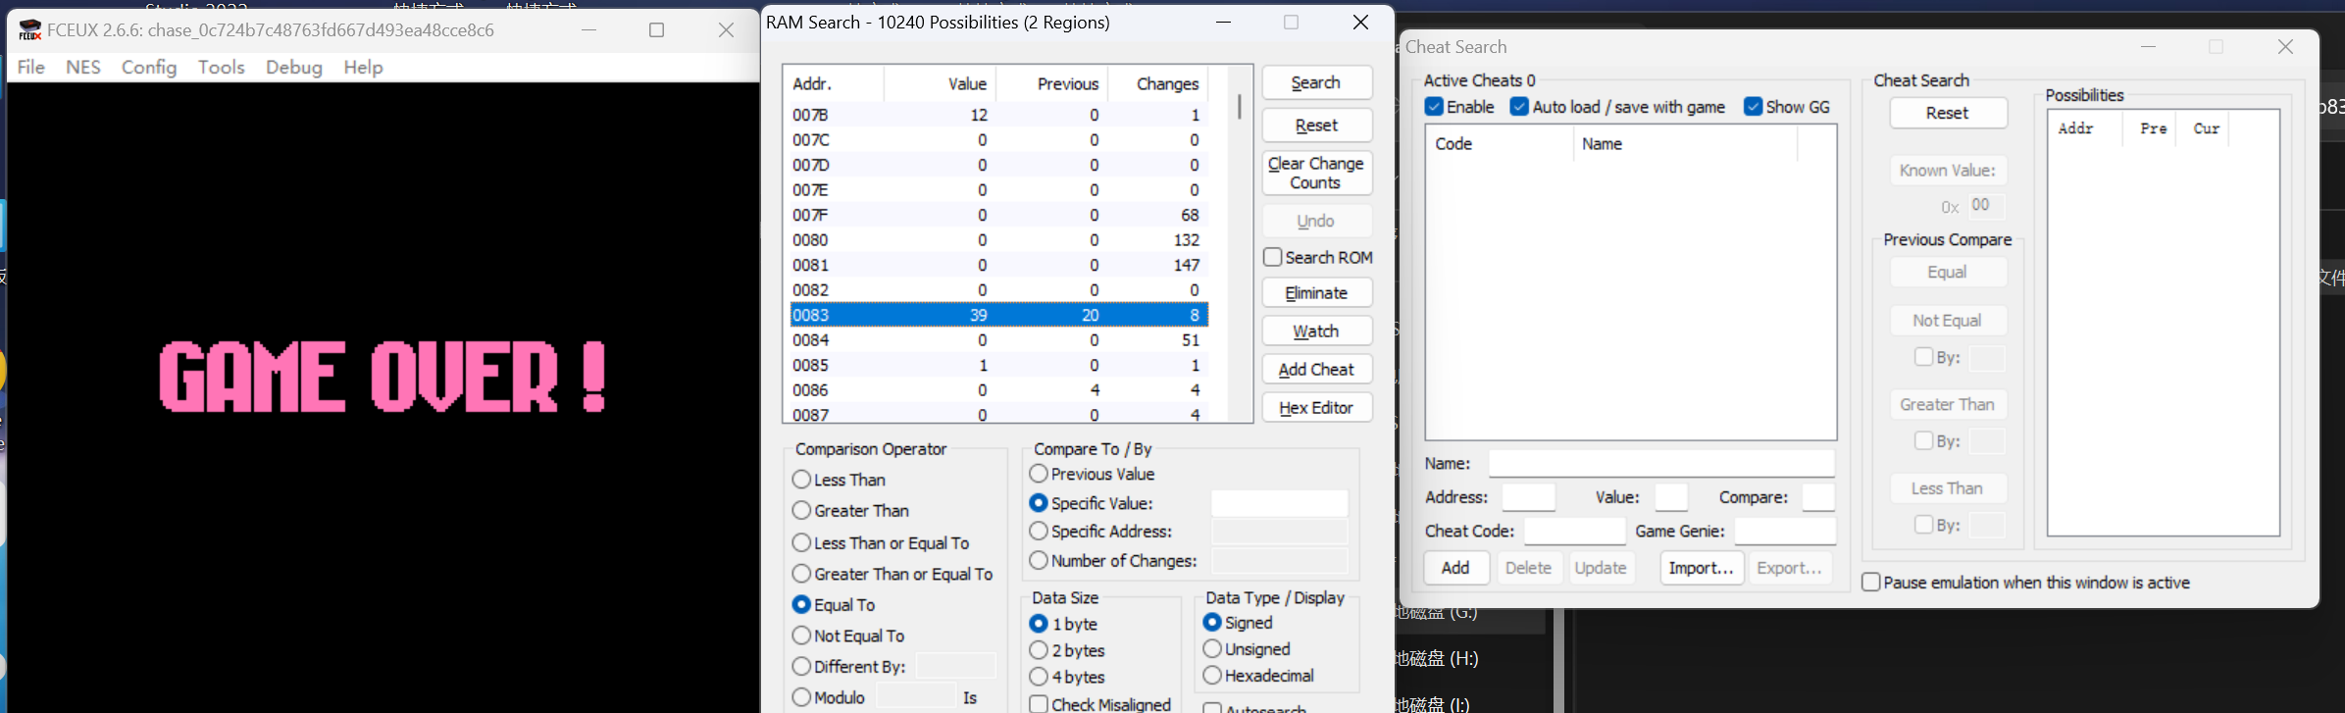Select 4 bytes data size

(1068, 677)
